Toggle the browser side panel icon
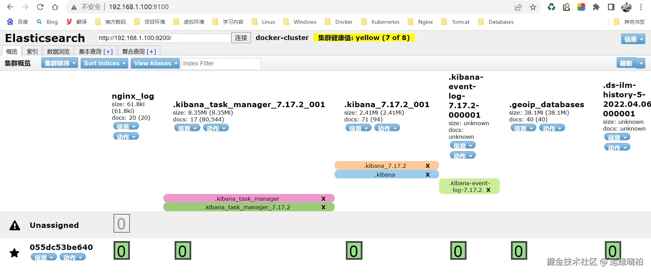651x274 pixels. point(611,7)
